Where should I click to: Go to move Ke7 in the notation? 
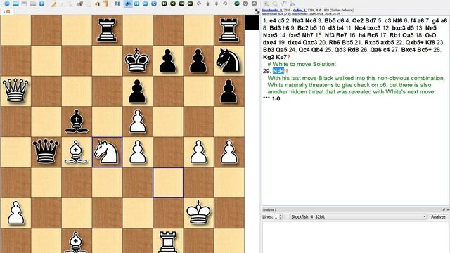[x=281, y=56]
